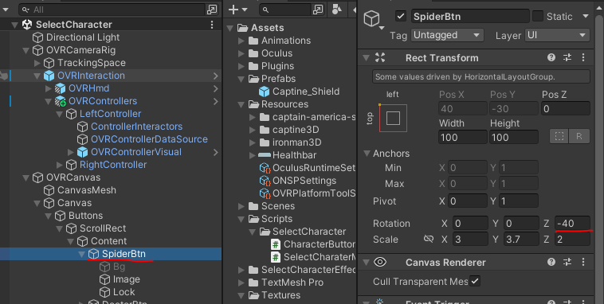Click OVRHmd prefab icon

click(x=60, y=88)
